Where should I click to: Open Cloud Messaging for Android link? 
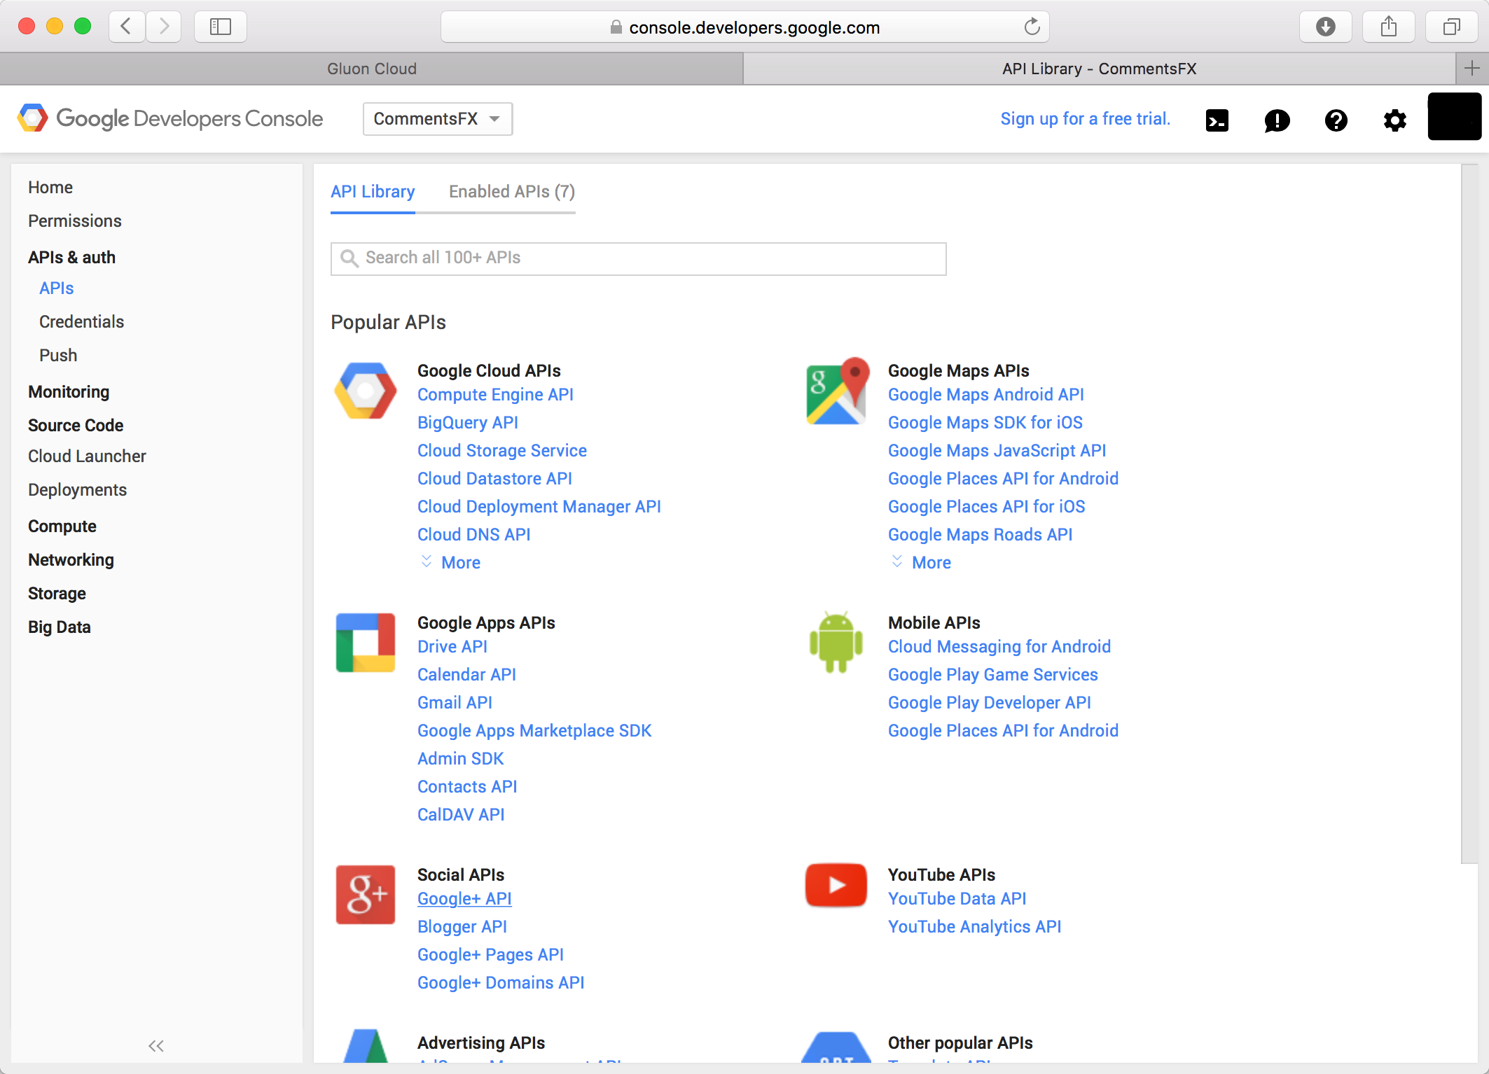click(x=999, y=646)
